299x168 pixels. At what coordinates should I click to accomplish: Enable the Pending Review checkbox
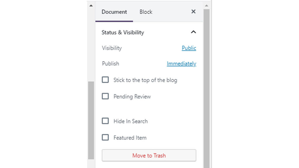pyautogui.click(x=105, y=96)
